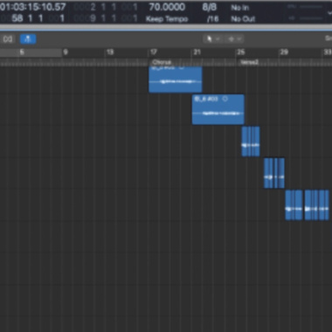
Task: Select the Chorus marker
Action: coord(162,62)
